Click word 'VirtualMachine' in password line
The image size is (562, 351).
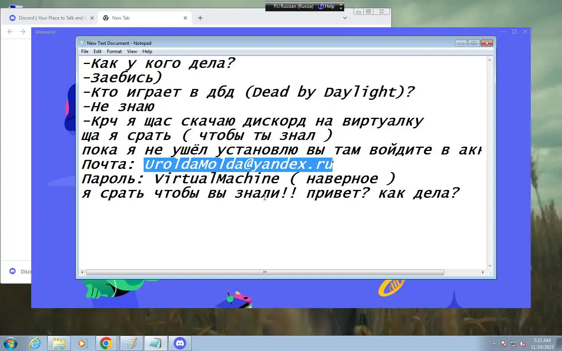(217, 179)
